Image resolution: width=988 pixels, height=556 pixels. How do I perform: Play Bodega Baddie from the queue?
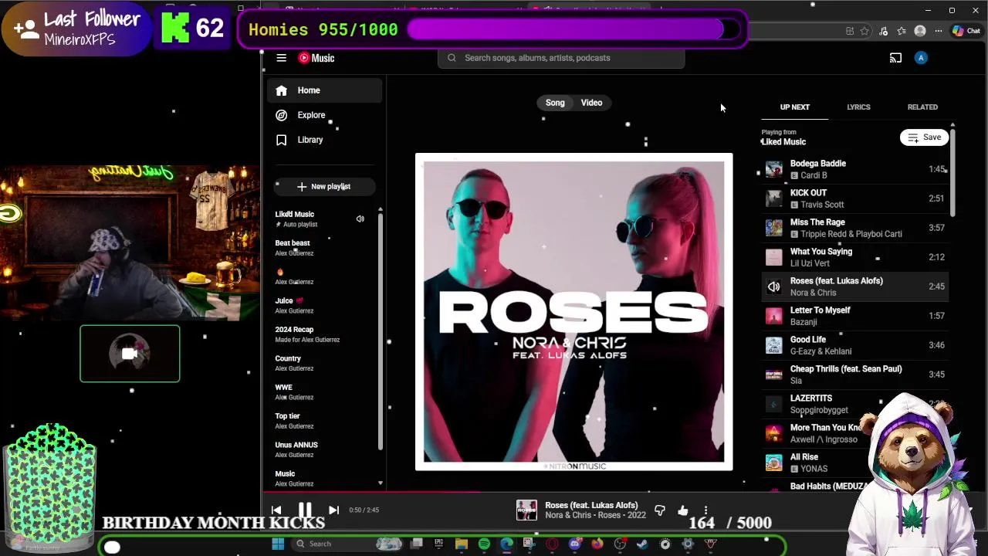[855, 169]
